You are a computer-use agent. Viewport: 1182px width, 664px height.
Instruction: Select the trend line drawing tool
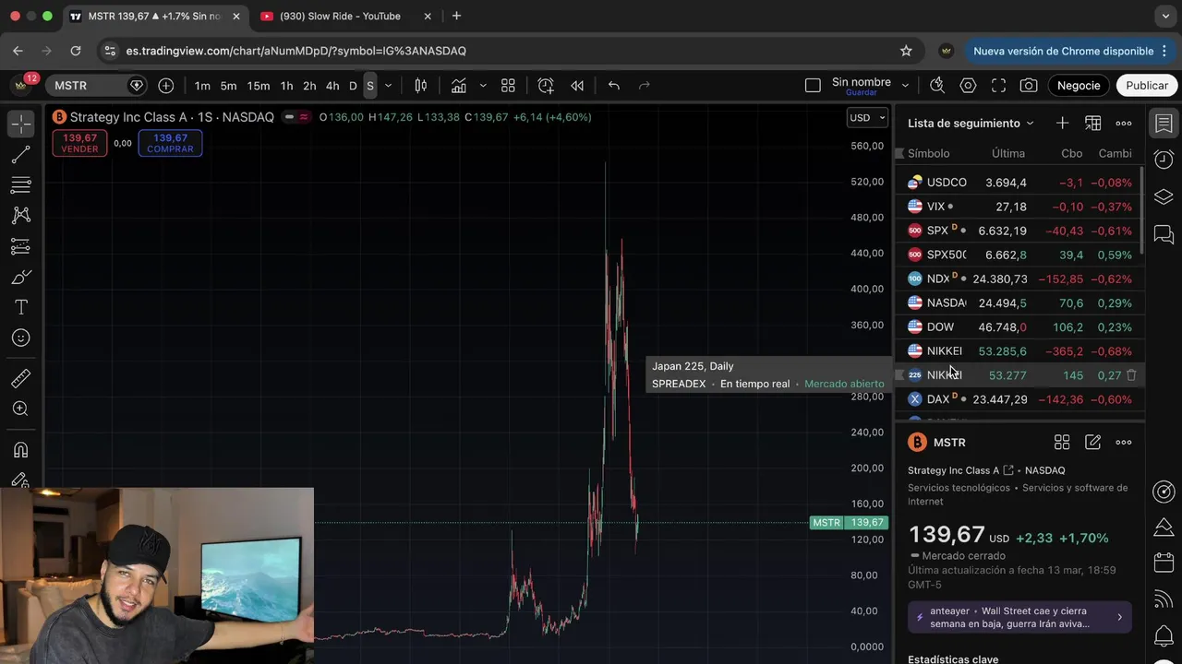point(20,155)
